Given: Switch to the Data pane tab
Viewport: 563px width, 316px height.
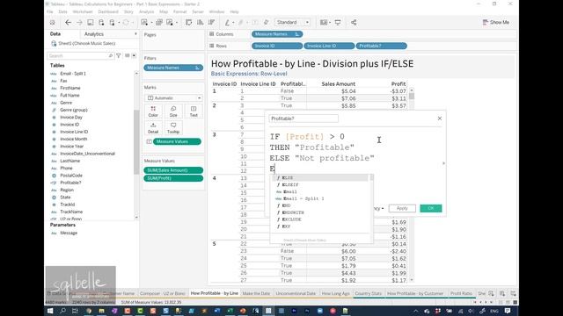Looking at the screenshot, I should pos(55,33).
